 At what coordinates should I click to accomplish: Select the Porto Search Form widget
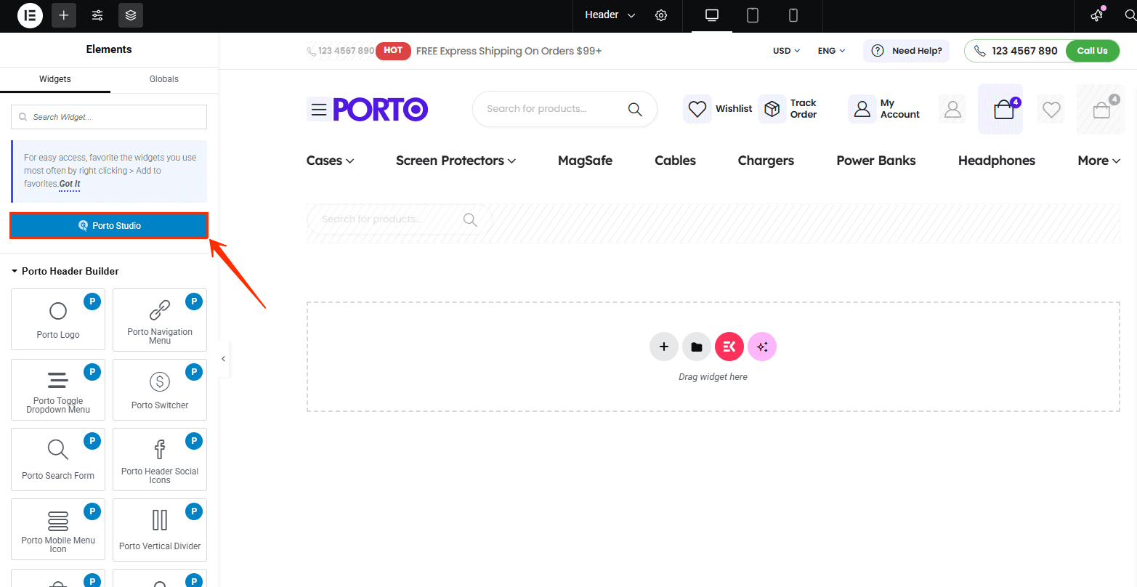click(58, 459)
